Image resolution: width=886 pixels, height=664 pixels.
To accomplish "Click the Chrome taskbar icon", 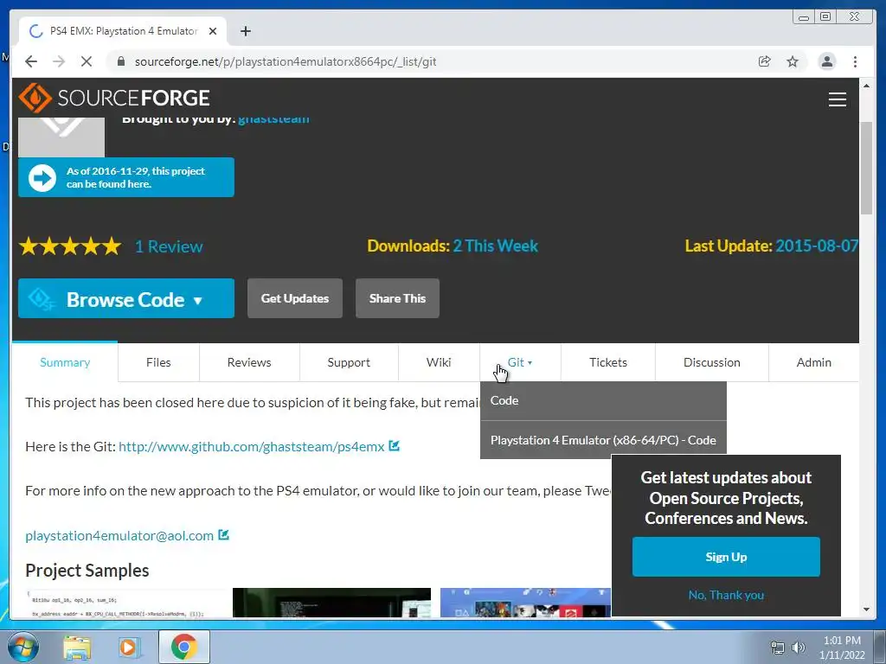I will tap(183, 647).
